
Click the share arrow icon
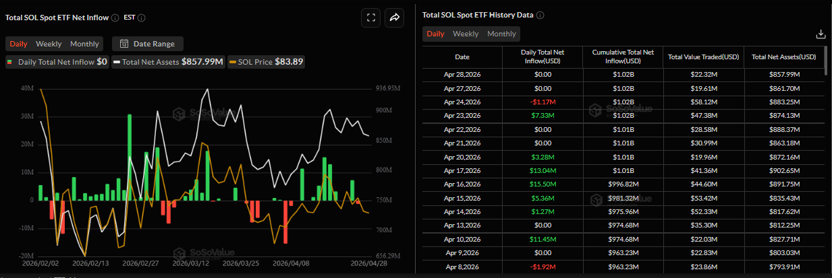click(x=394, y=18)
